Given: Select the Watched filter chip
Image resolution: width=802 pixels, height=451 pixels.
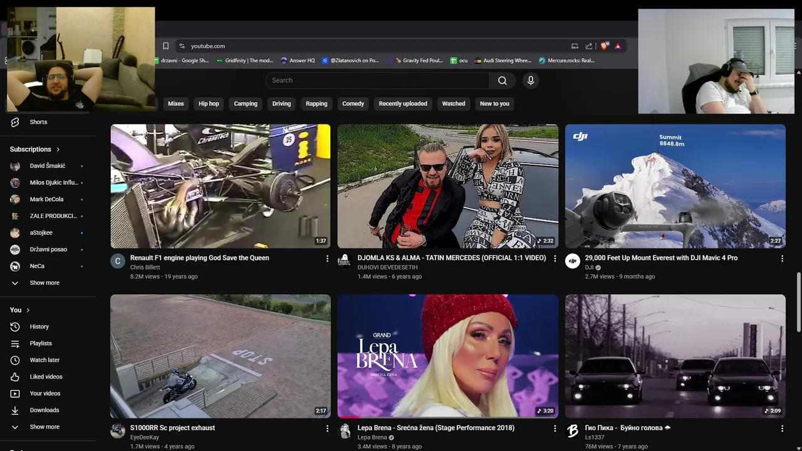Looking at the screenshot, I should pyautogui.click(x=454, y=104).
